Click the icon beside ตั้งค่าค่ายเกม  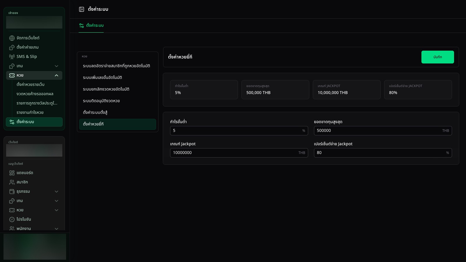[12, 47]
